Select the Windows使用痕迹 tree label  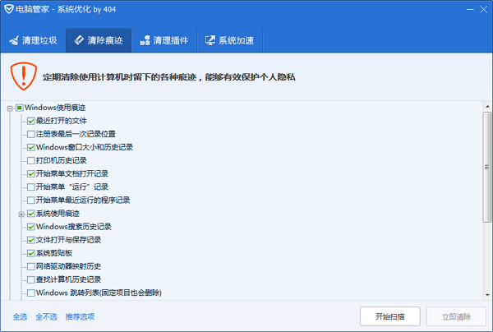[55, 108]
